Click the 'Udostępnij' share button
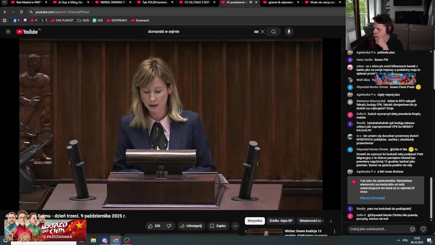The image size is (435, 245). (191, 226)
